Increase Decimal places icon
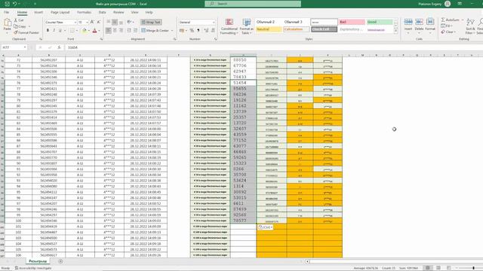The height and width of the screenshot is (271, 483). (206, 30)
